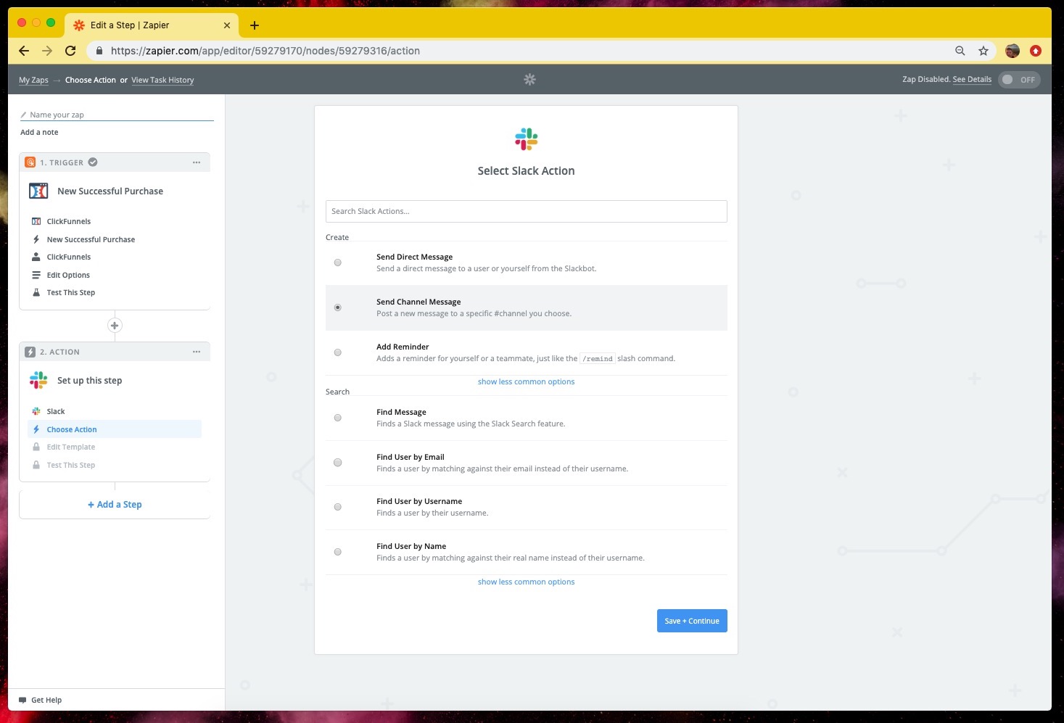Focus the Search Slack Actions field
This screenshot has height=723, width=1064.
pos(527,211)
